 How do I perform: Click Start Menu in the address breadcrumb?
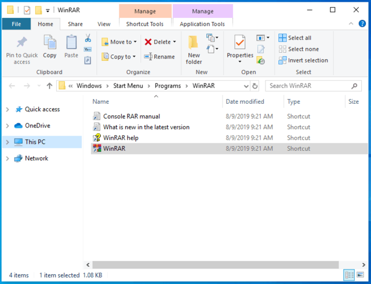pos(128,86)
